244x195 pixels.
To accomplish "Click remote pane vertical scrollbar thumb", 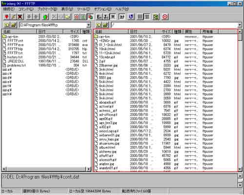I will click(240, 38).
